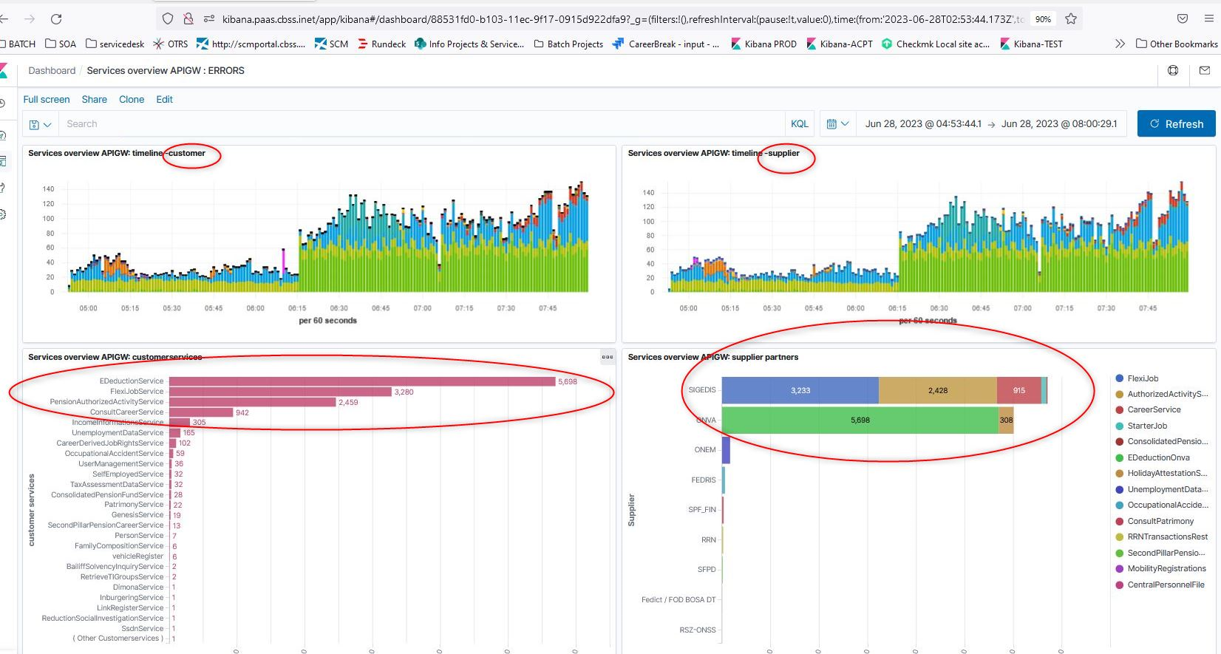The width and height of the screenshot is (1221, 654).
Task: Click the green ONVA bar segment 5,698
Action: pos(860,420)
